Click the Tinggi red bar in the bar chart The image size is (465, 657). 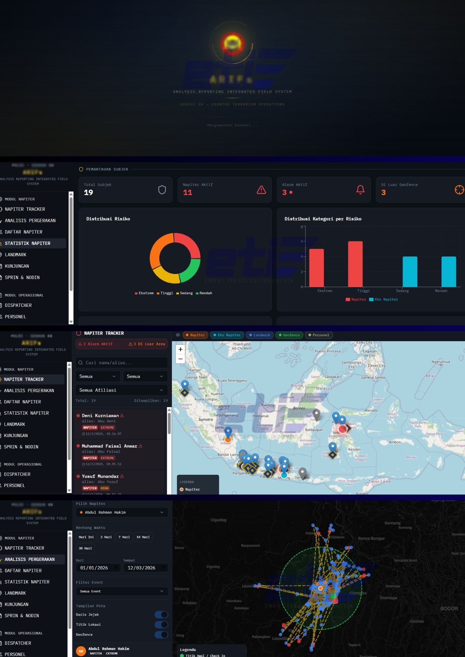coord(355,264)
